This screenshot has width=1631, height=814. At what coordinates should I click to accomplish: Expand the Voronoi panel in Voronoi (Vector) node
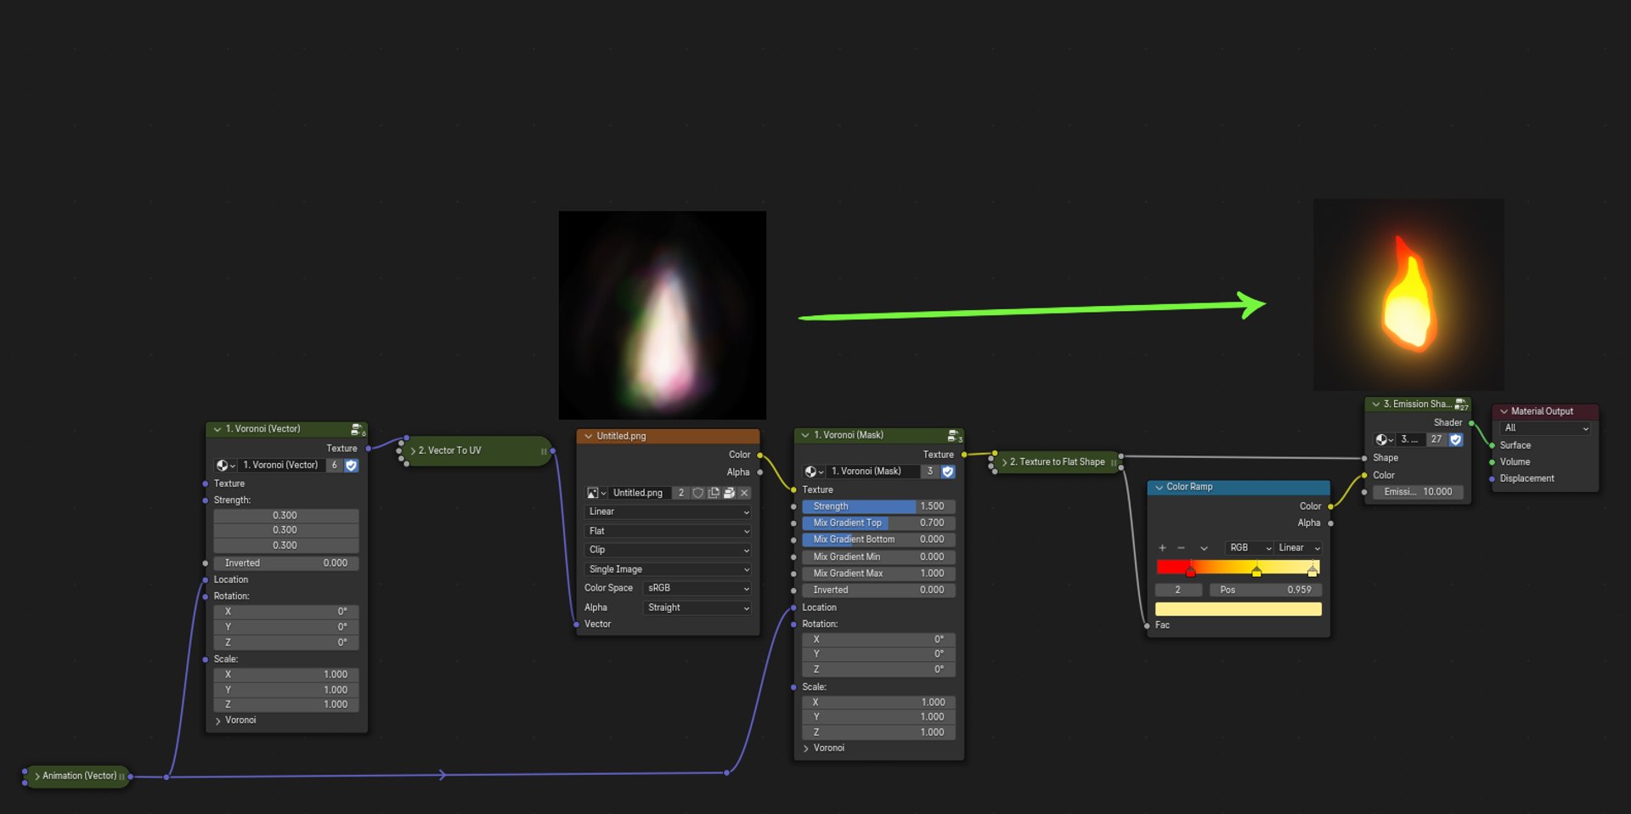[218, 721]
